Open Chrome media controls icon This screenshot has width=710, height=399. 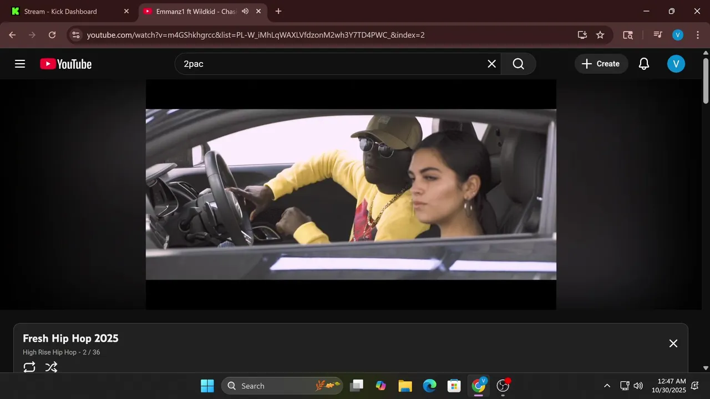click(x=658, y=35)
